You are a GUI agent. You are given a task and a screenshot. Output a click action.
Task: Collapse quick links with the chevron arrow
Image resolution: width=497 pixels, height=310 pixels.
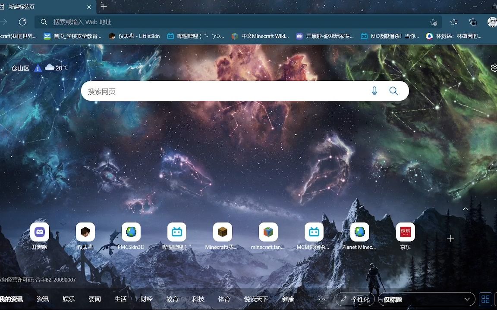[x=465, y=208]
